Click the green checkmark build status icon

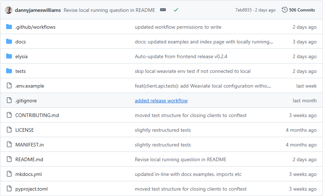(176, 10)
